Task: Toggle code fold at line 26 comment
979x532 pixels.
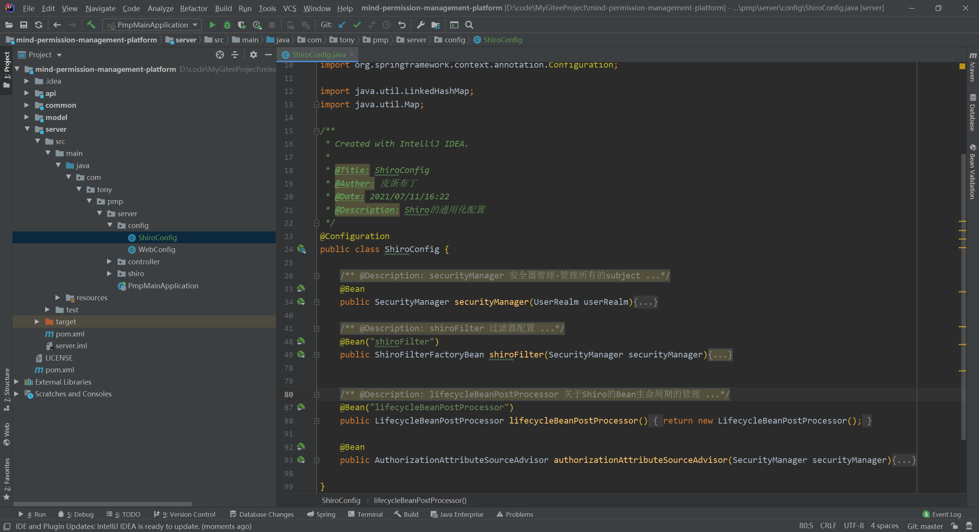Action: (x=317, y=276)
